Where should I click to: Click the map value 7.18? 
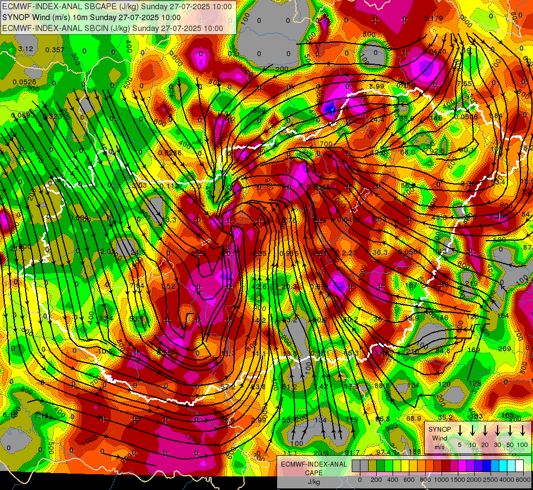(41, 415)
